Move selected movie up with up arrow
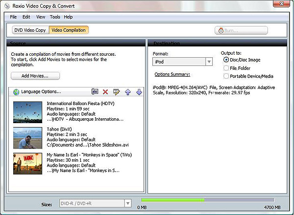This screenshot has height=215, width=294. tap(128, 92)
